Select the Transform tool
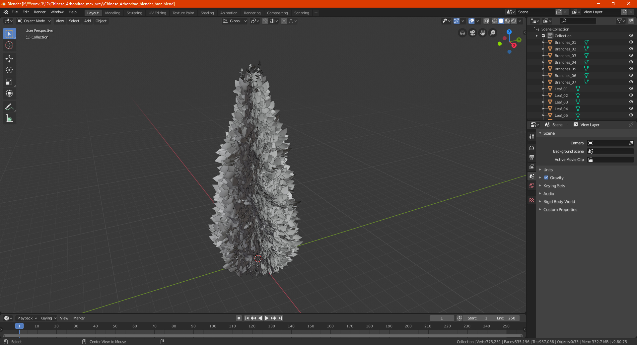 9,94
